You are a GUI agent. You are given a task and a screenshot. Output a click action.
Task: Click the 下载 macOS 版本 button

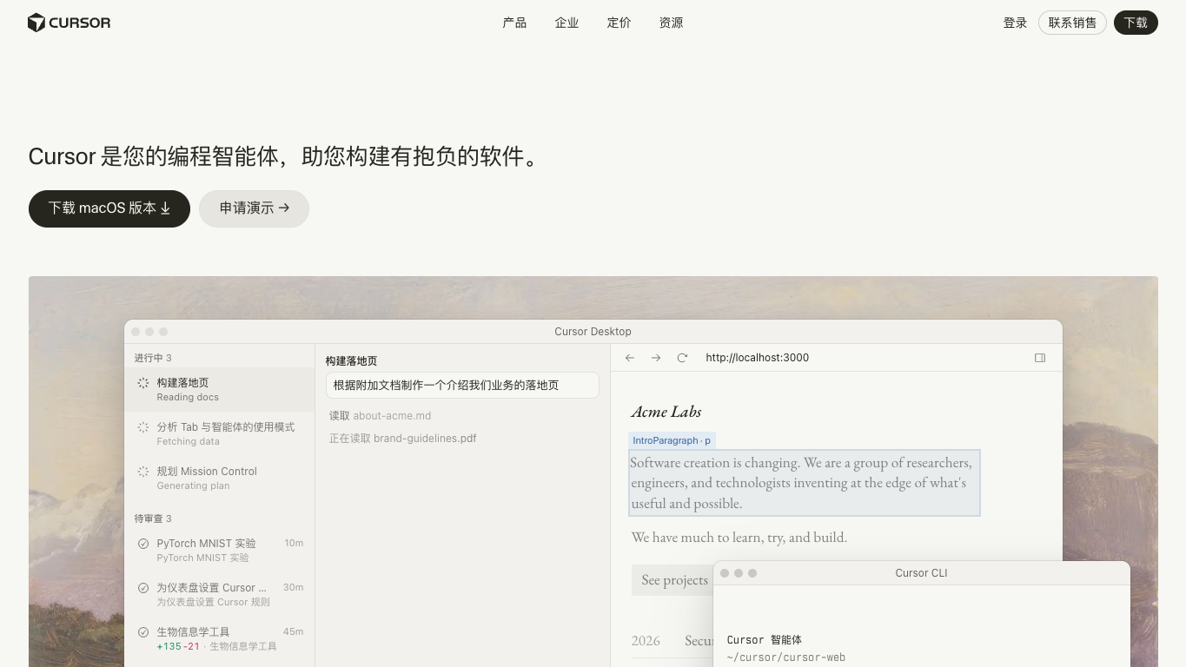(x=109, y=208)
